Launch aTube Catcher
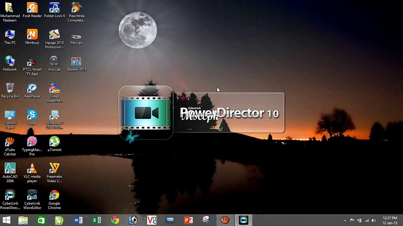Image resolution: width=403 pixels, height=226 pixels. [10, 146]
